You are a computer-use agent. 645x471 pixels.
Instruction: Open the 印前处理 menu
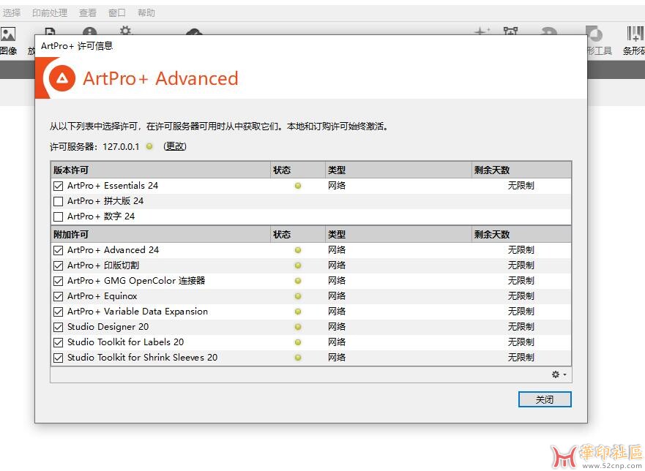(x=50, y=12)
